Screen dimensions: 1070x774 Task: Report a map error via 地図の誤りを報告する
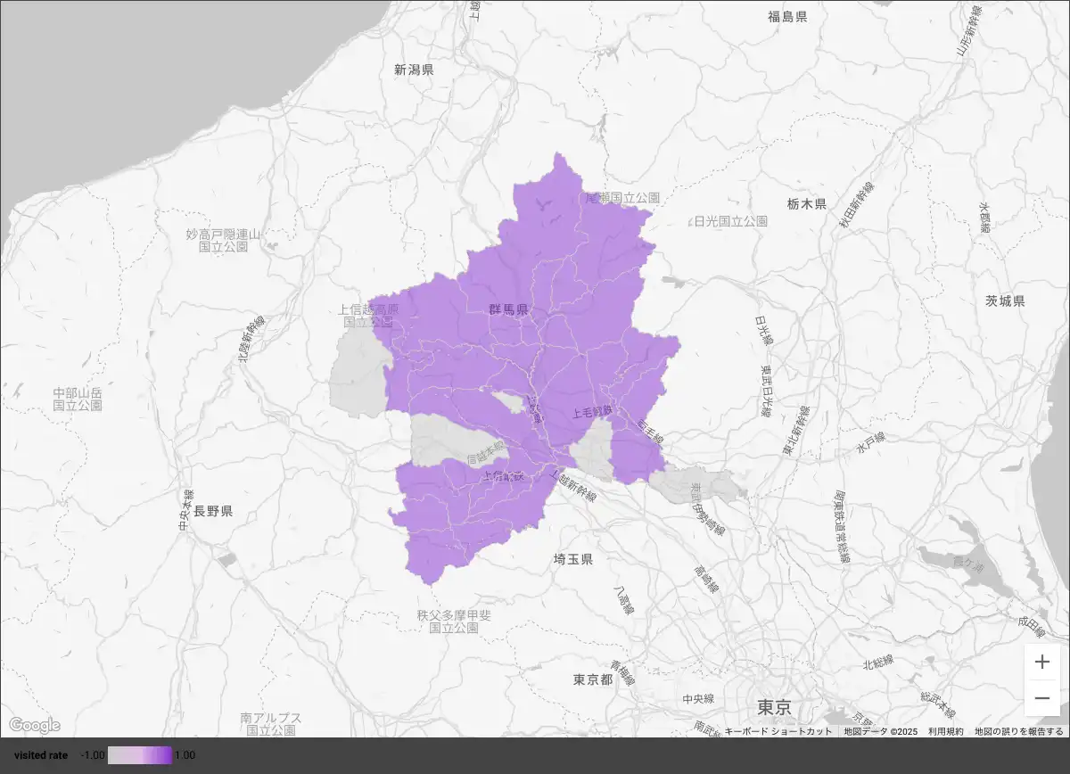pos(1018,731)
